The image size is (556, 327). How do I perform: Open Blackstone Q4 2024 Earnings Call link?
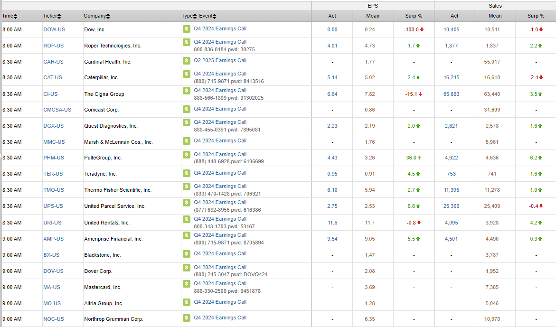tap(220, 253)
